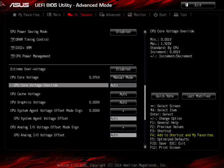Click the F3: Shortcut hint
224x168 pixels.
tap(161, 131)
